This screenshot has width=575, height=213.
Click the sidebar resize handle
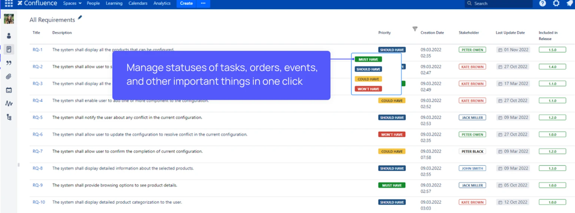tap(18, 165)
